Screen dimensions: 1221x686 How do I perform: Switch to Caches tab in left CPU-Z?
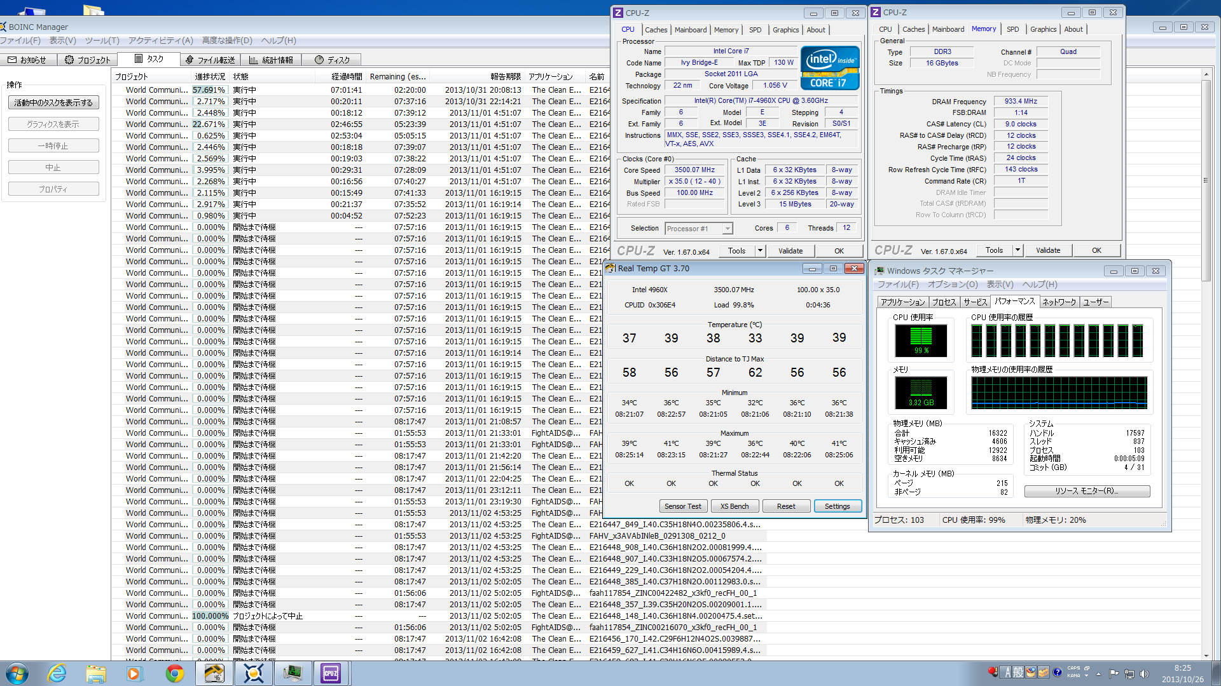click(x=656, y=30)
